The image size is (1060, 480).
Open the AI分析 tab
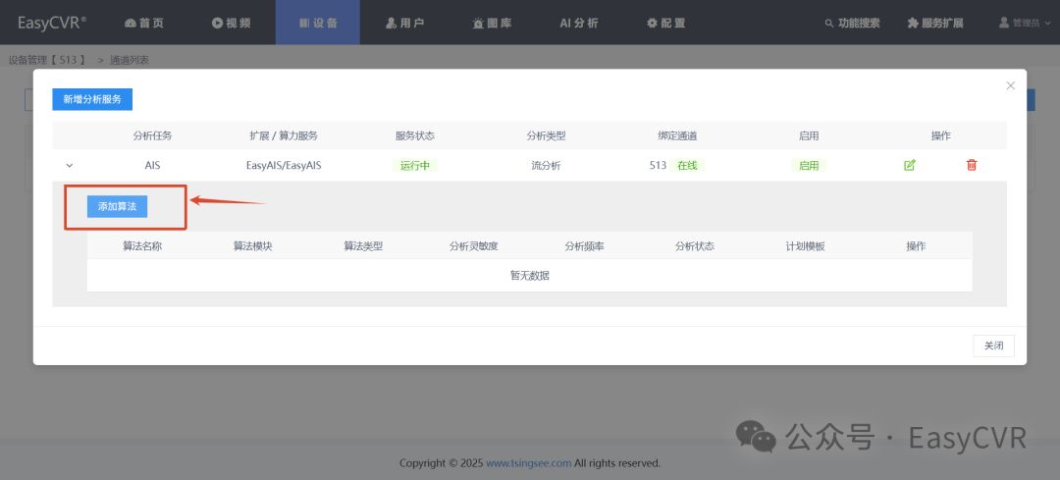tap(579, 23)
